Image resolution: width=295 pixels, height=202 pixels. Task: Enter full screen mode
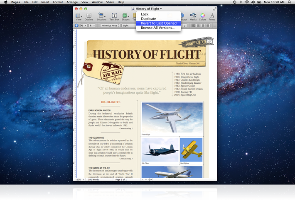214,8
